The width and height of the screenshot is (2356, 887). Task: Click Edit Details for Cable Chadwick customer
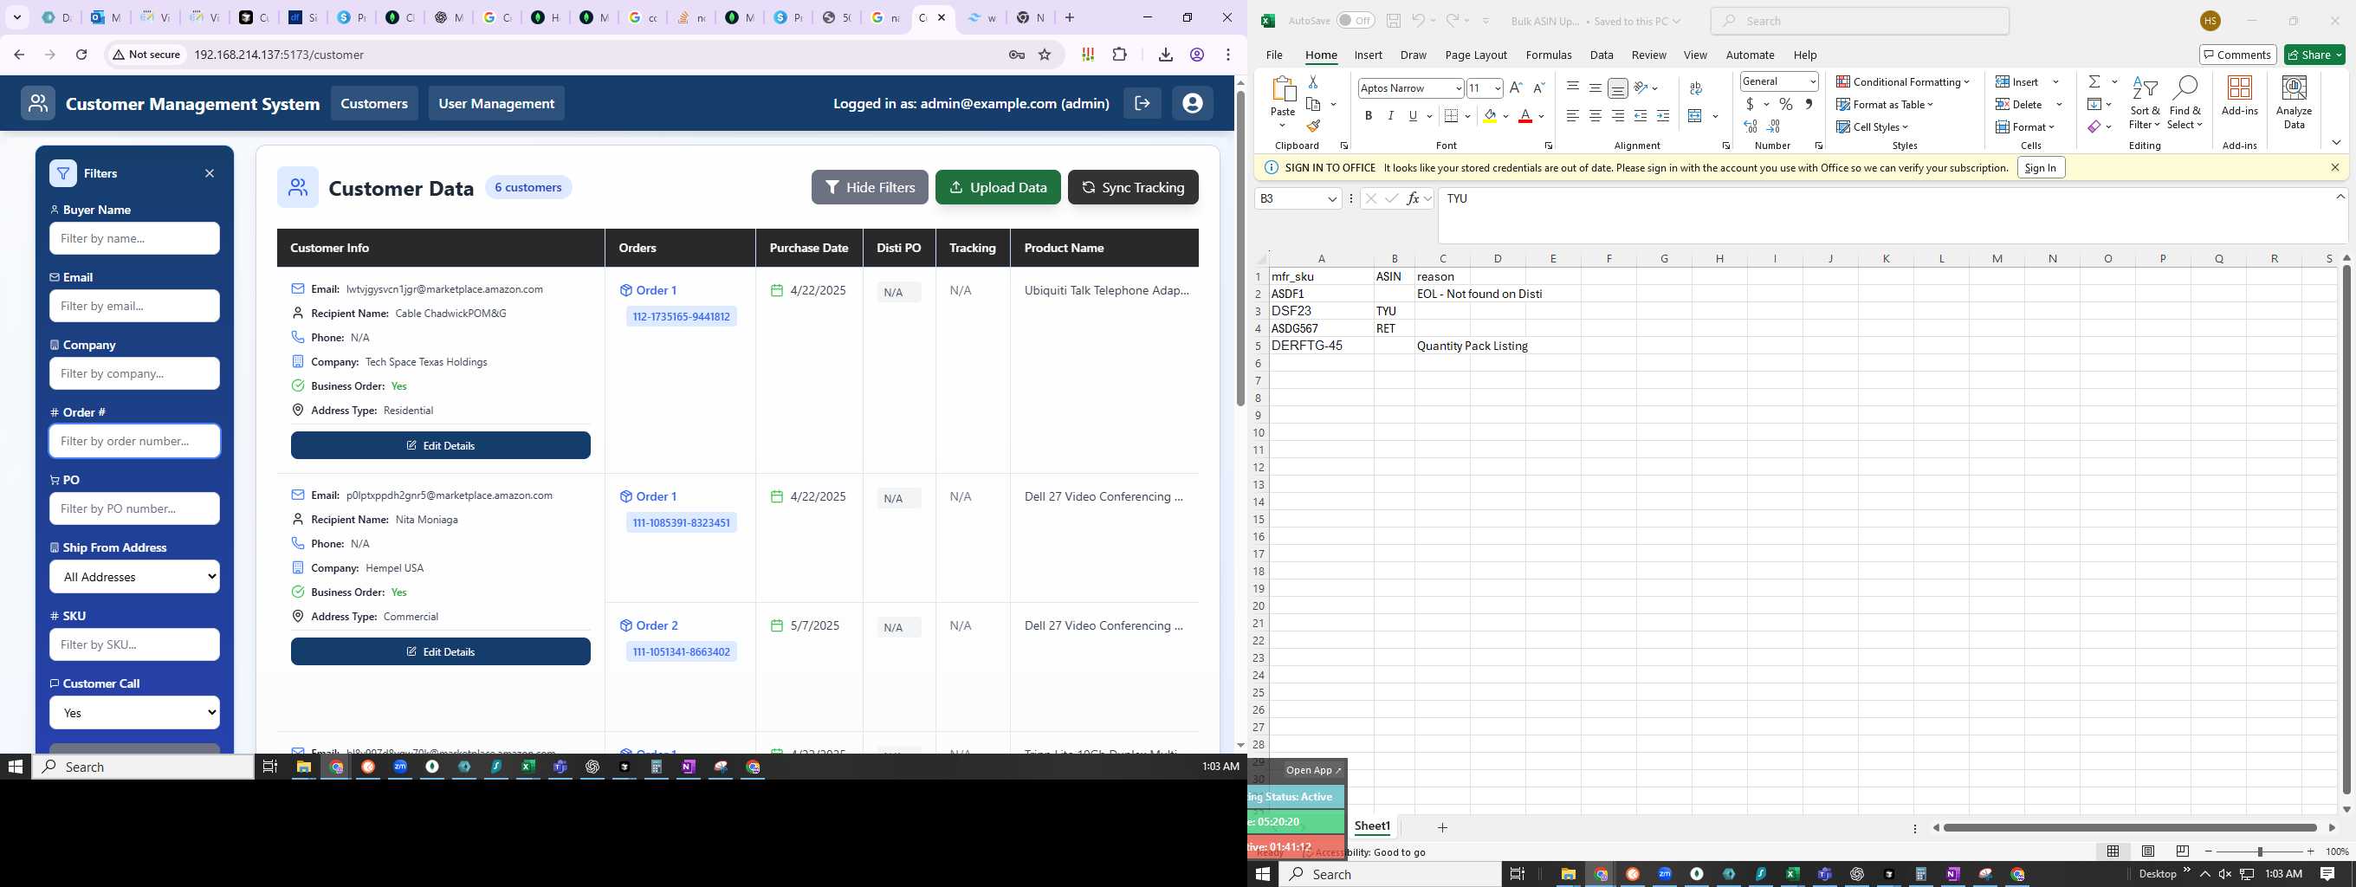click(440, 445)
